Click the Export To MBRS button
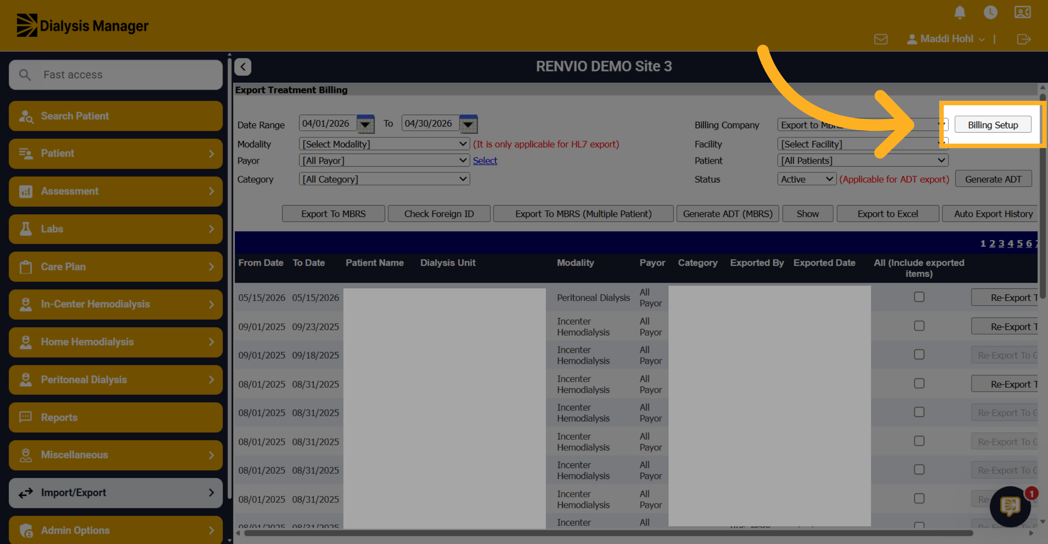The width and height of the screenshot is (1048, 544). tap(333, 214)
